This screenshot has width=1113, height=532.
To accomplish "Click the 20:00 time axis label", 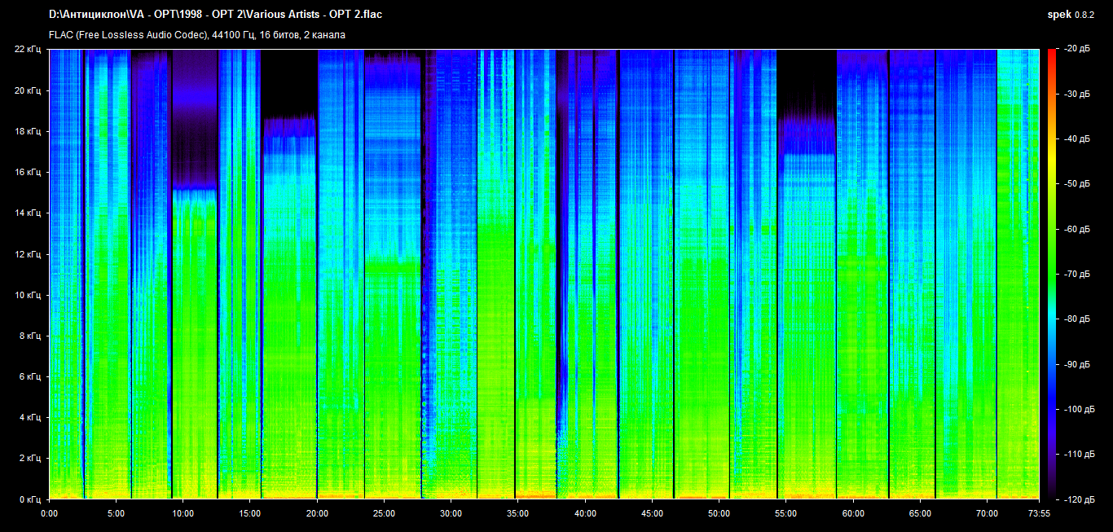I will point(317,514).
